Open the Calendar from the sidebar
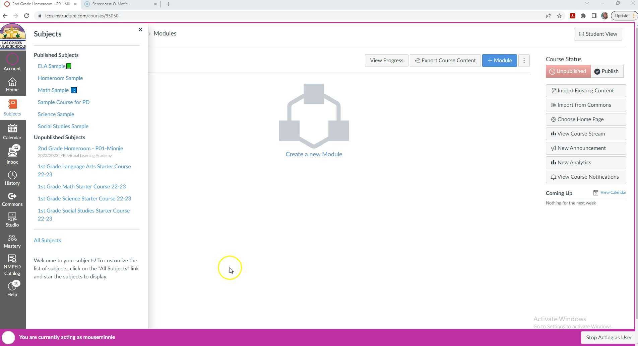Image resolution: width=638 pixels, height=346 pixels. coord(12,131)
